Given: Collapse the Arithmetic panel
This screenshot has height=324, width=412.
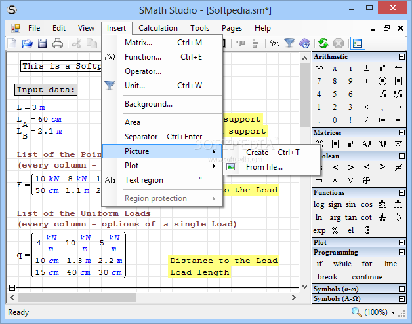Looking at the screenshot, I should pyautogui.click(x=402, y=56).
